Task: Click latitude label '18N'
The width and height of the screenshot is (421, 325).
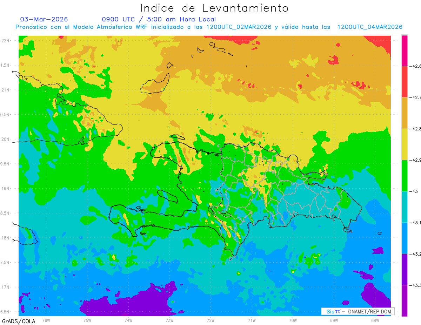Action: 5,238
